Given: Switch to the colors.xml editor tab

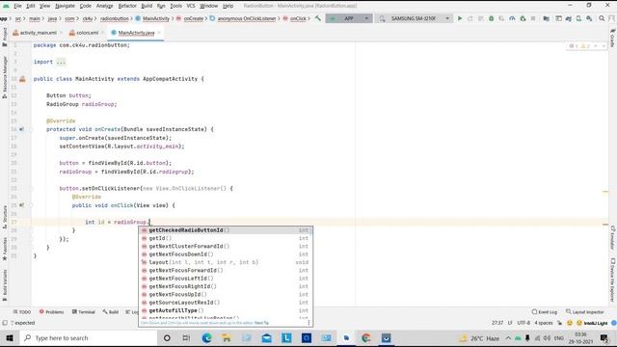Looking at the screenshot, I should coord(87,33).
